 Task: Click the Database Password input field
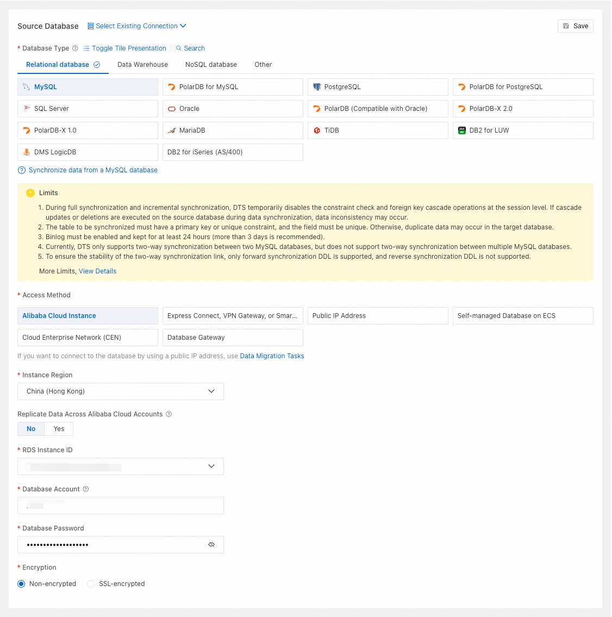[120, 545]
